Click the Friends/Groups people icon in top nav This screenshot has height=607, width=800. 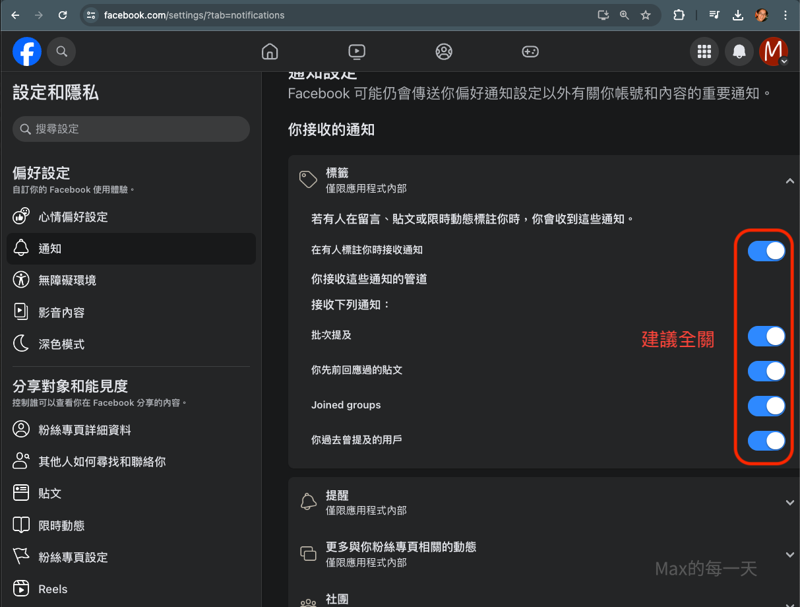[x=444, y=51]
